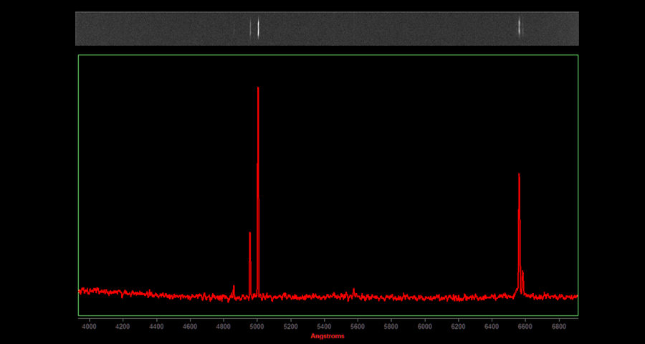Select the 4200 axis tick label
This screenshot has width=645, height=344.
(x=123, y=327)
